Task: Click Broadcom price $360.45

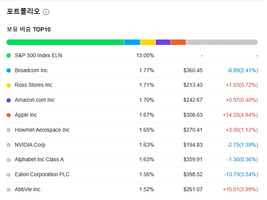Action: point(193,70)
